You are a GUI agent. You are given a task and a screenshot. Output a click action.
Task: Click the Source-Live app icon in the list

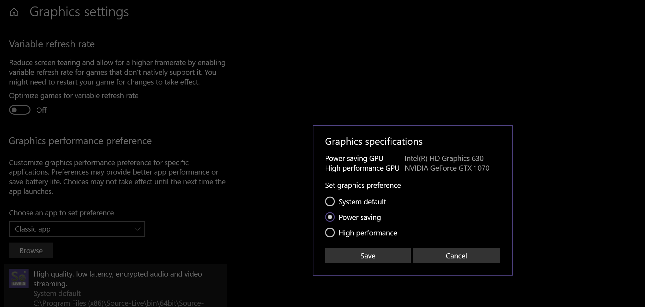coord(19,278)
